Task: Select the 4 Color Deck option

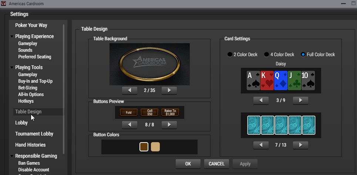Action: (x=279, y=55)
